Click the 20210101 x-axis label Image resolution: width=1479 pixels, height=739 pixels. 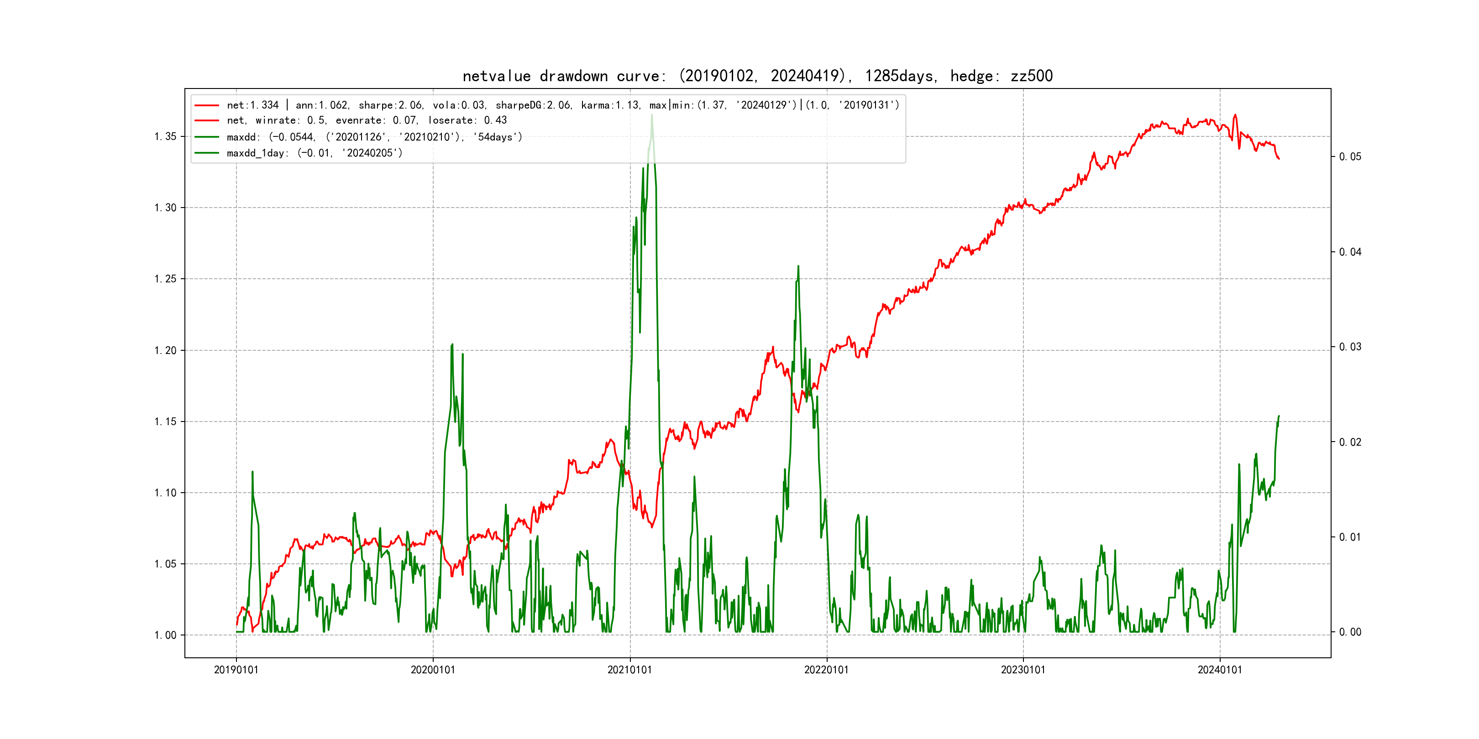[x=630, y=670]
